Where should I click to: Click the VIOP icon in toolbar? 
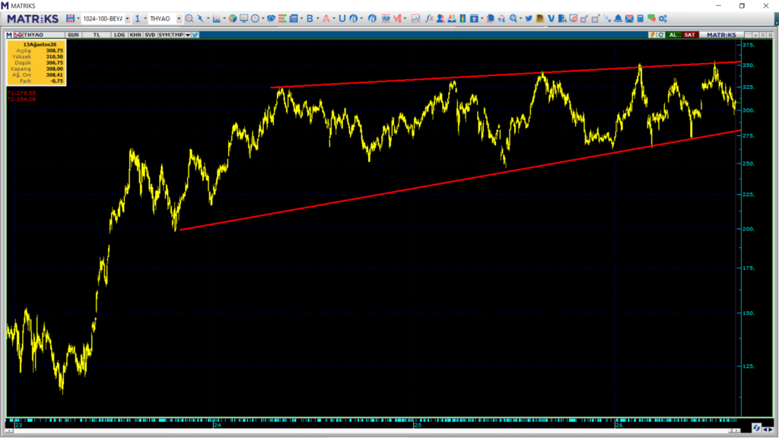coord(386,18)
